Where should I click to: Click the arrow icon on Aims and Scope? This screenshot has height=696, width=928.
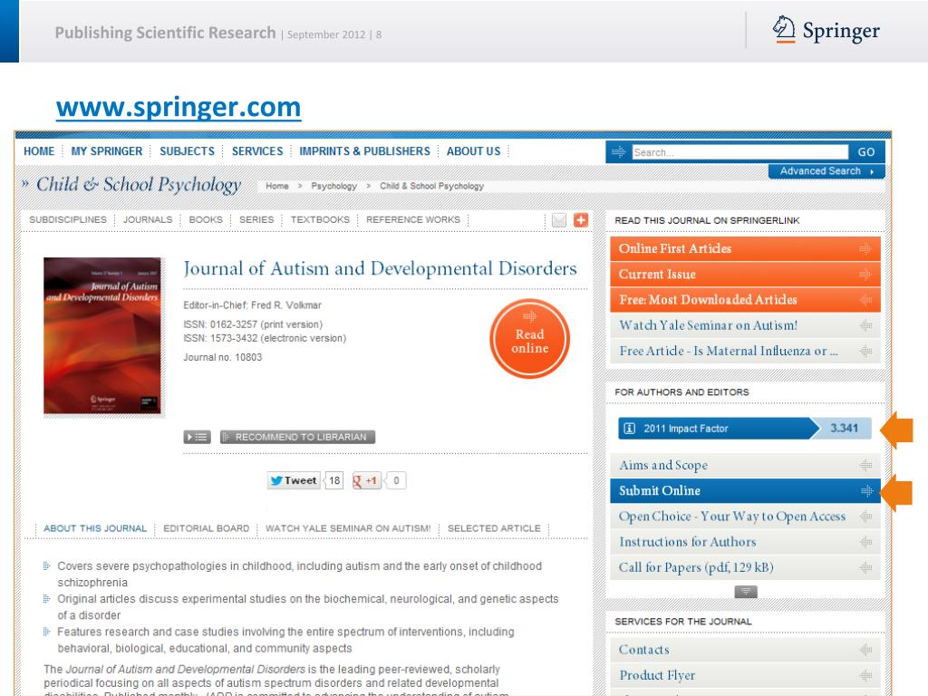[865, 466]
